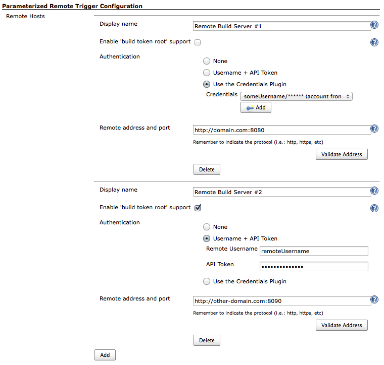Open the someUsername credentials dropdown
The width and height of the screenshot is (384, 365).
pyautogui.click(x=296, y=96)
